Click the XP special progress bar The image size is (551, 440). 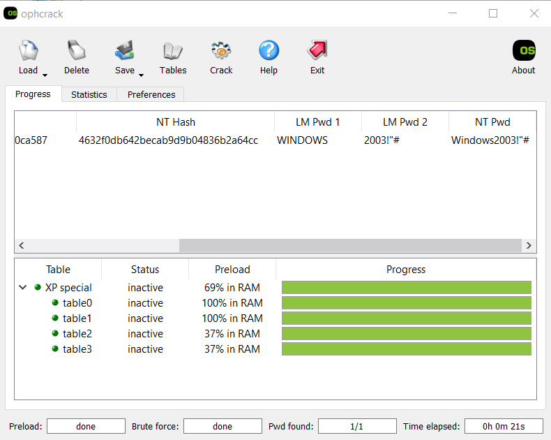pos(406,287)
